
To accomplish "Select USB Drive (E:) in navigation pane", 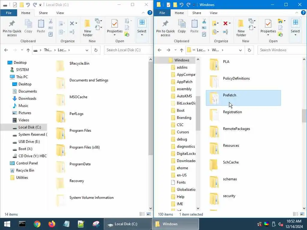I will click(29, 142).
